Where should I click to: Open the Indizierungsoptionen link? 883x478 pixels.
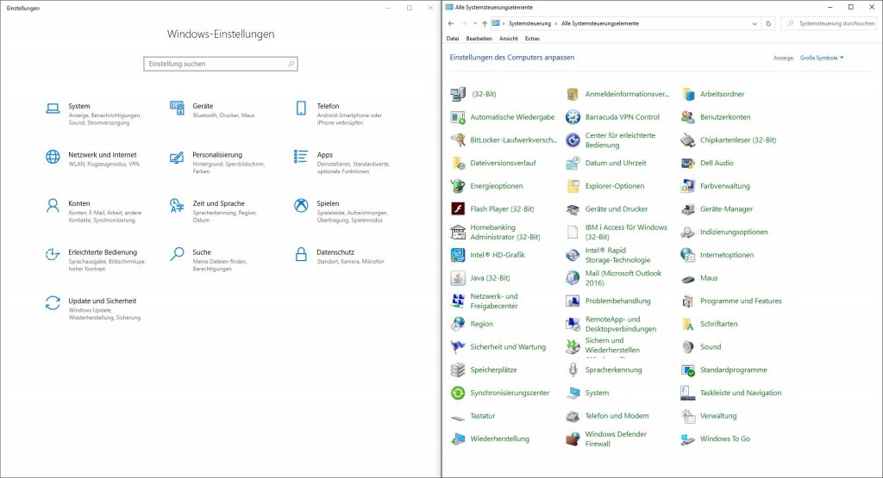734,232
